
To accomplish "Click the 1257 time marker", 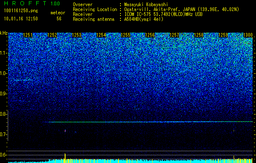I will 174,35.
